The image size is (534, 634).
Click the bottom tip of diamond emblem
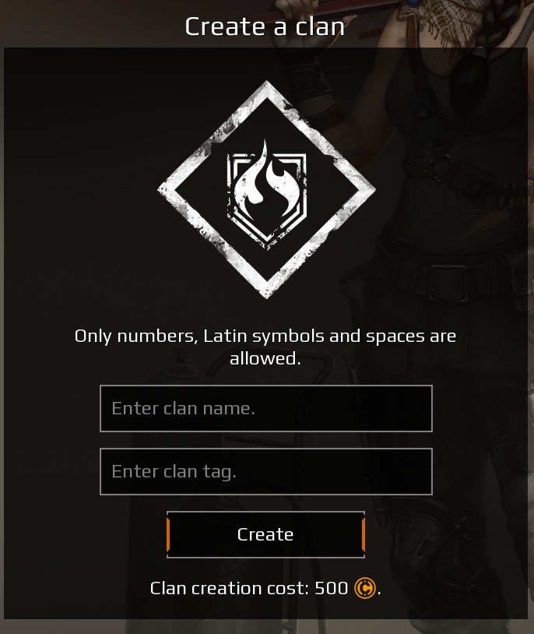(x=267, y=291)
